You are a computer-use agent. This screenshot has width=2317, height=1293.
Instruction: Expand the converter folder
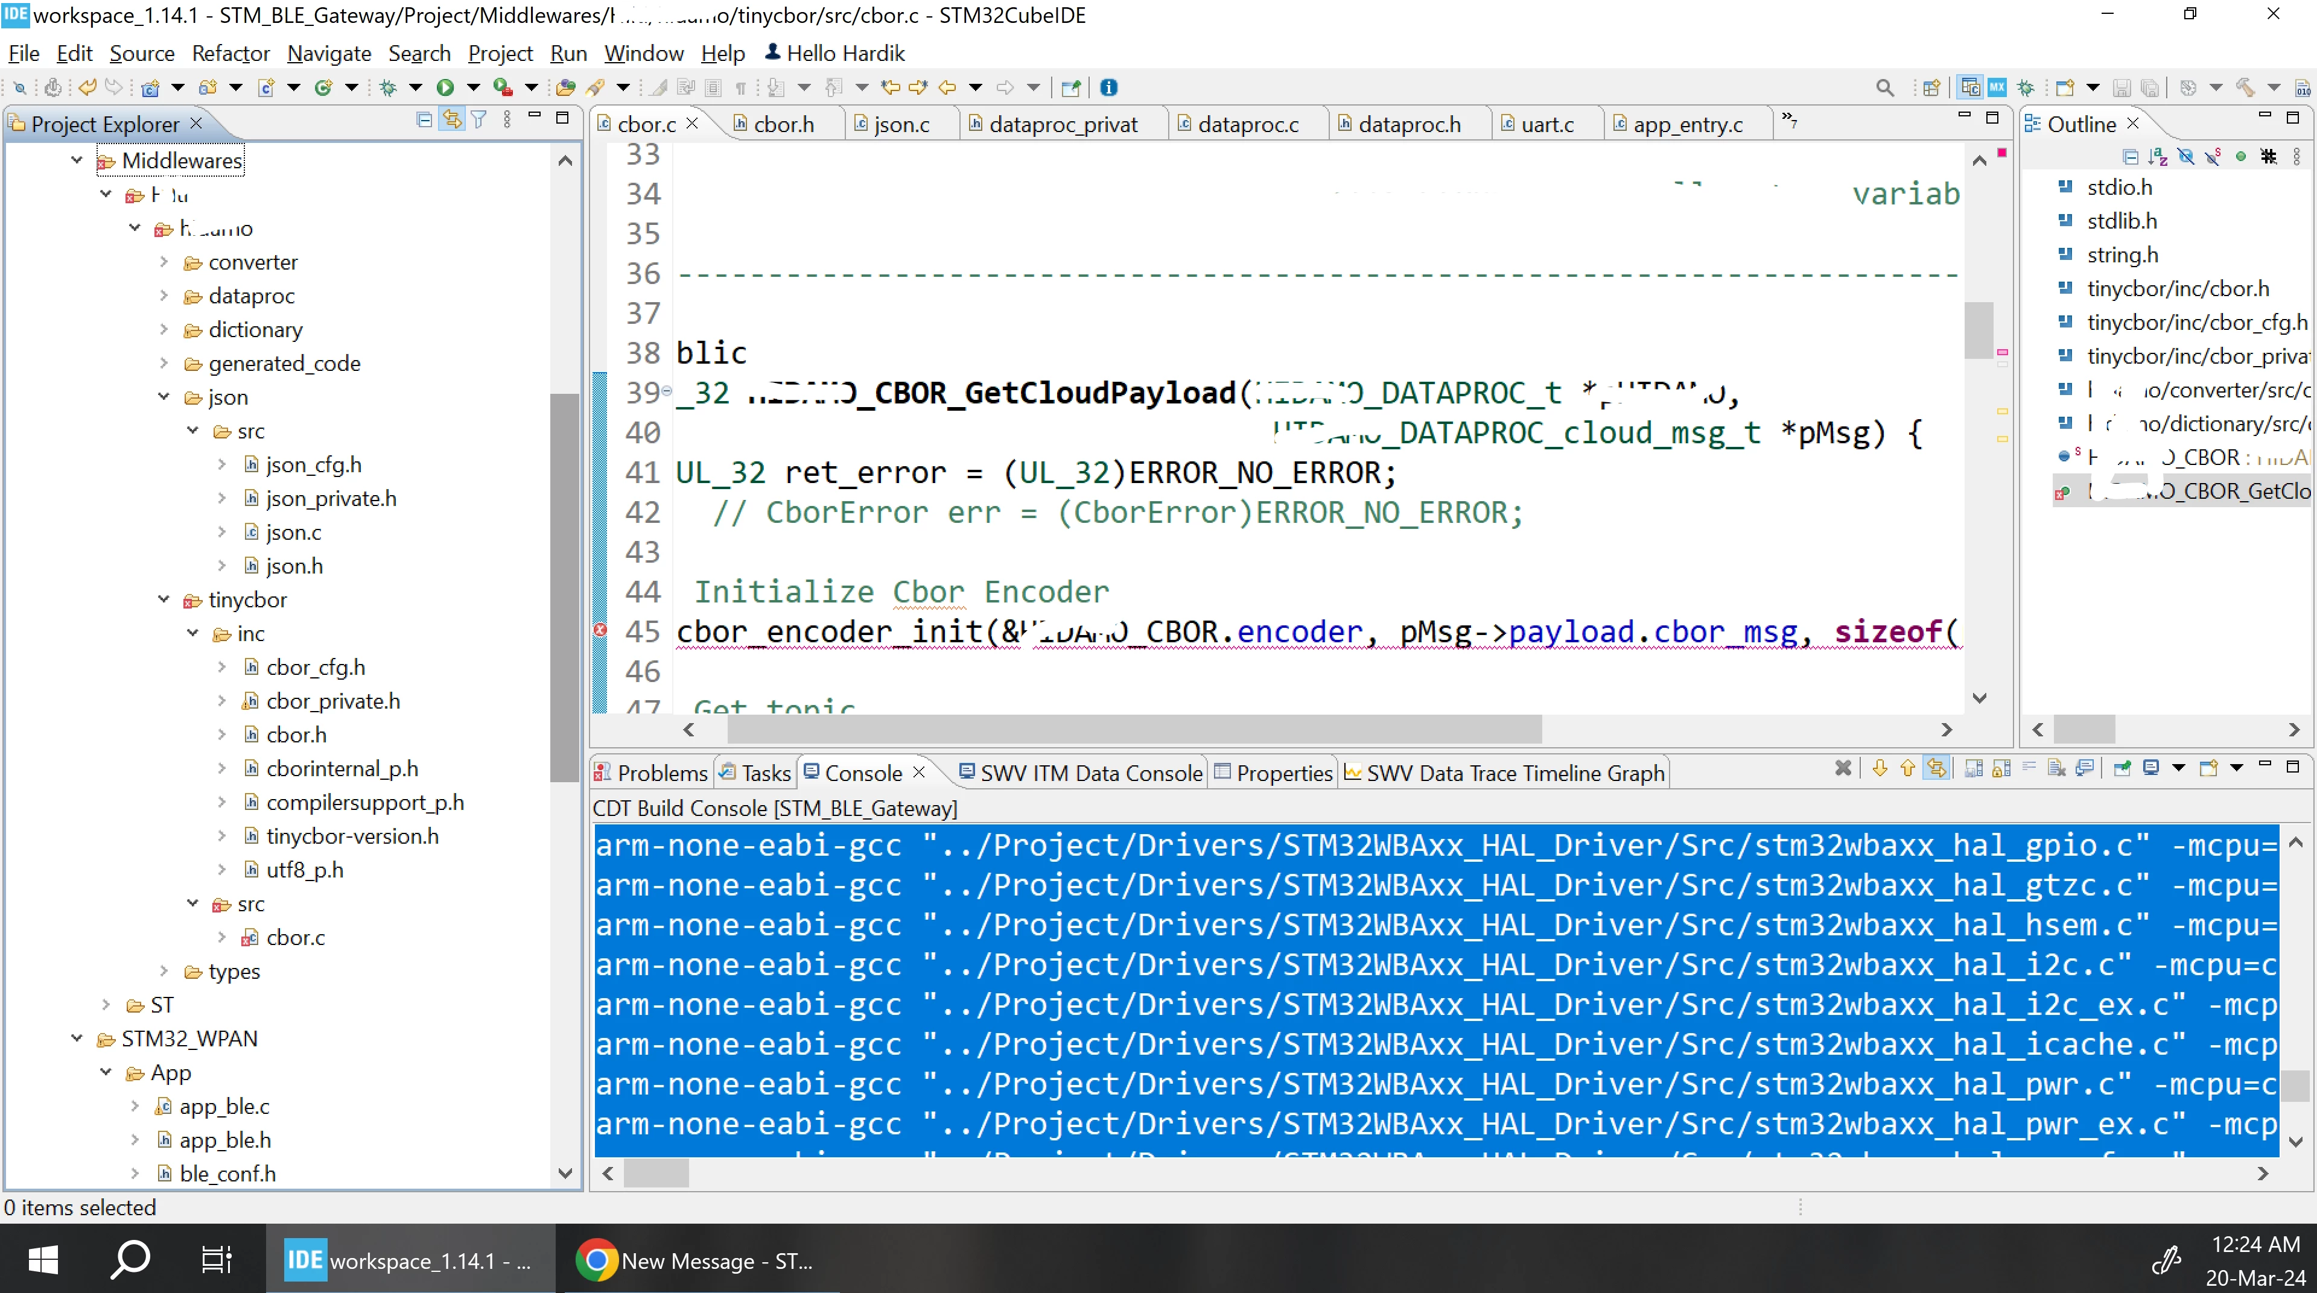[164, 262]
